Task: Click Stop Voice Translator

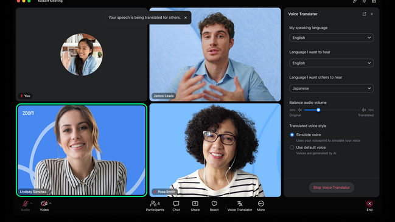Action: point(332,187)
